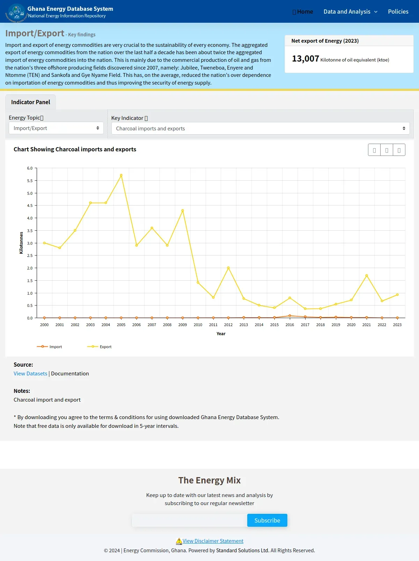Viewport: 419px width, 561px height.
Task: Select the 2021 Export data point
Action: pos(367,275)
